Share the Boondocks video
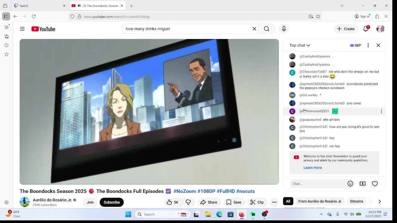 [209, 202]
